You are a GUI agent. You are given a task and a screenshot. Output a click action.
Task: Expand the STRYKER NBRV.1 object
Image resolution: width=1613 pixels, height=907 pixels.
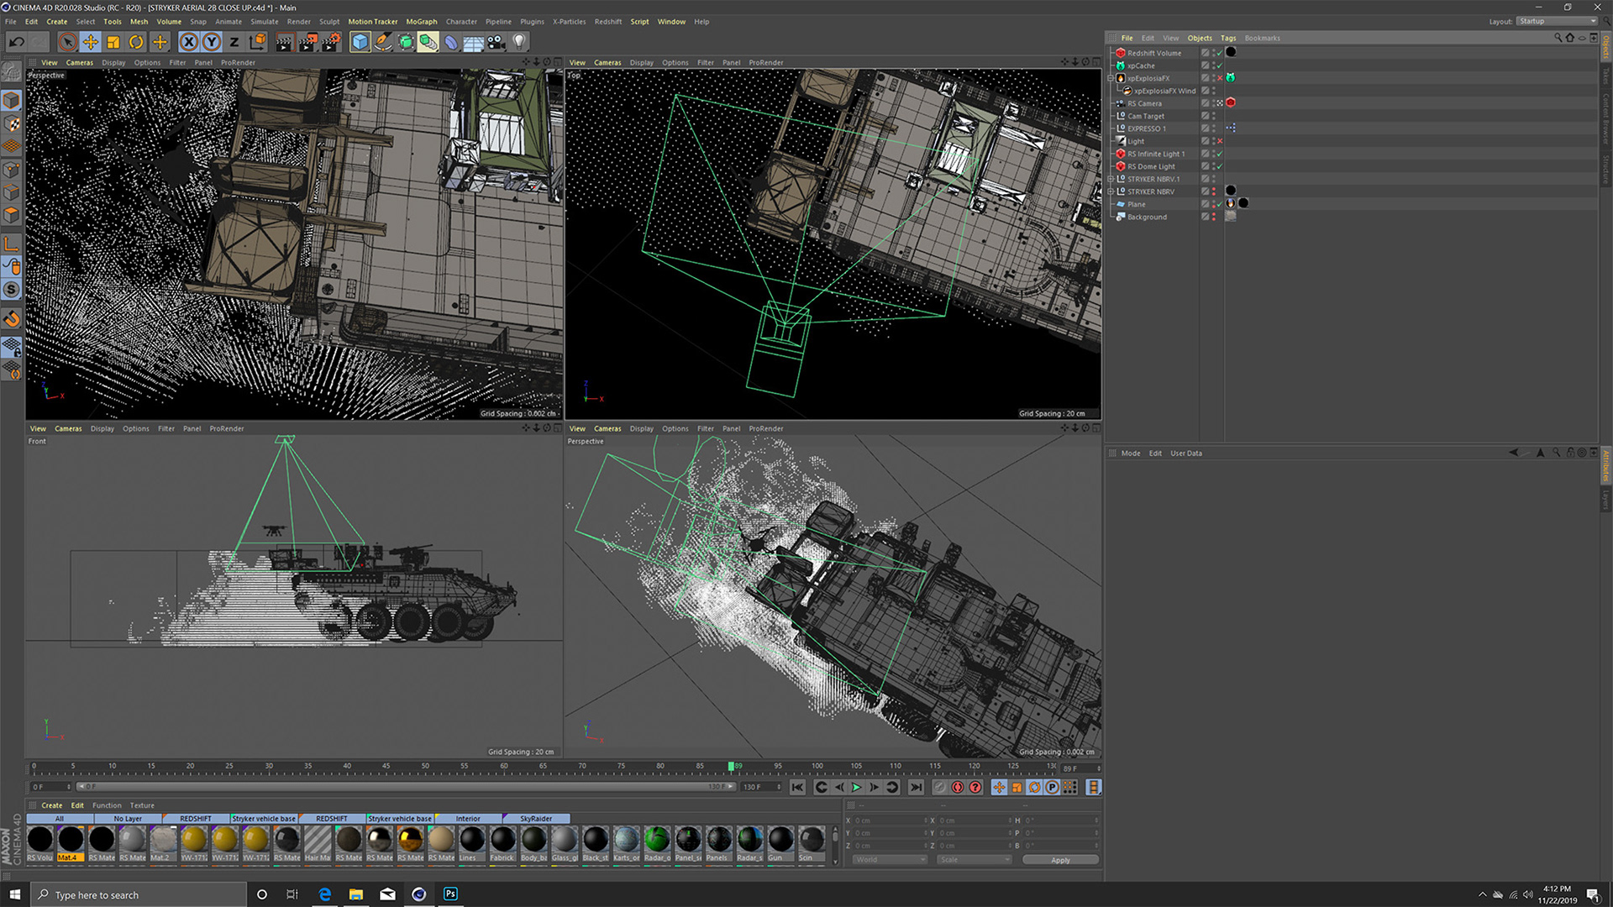tap(1111, 179)
